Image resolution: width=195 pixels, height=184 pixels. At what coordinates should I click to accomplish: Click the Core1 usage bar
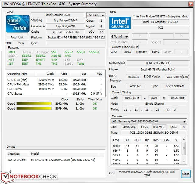pos(34,108)
